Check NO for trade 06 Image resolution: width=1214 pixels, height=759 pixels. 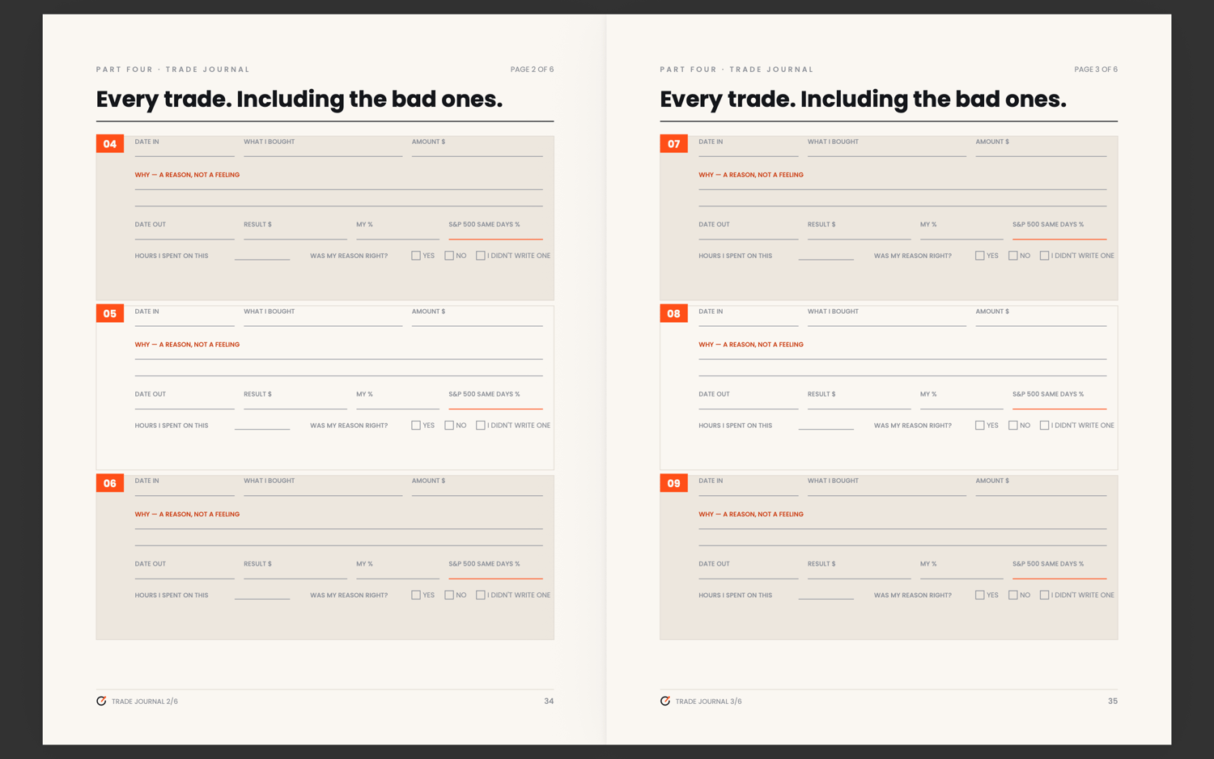click(449, 596)
